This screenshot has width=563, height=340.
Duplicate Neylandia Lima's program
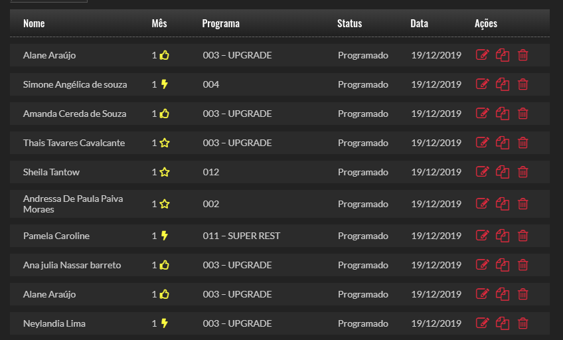503,323
